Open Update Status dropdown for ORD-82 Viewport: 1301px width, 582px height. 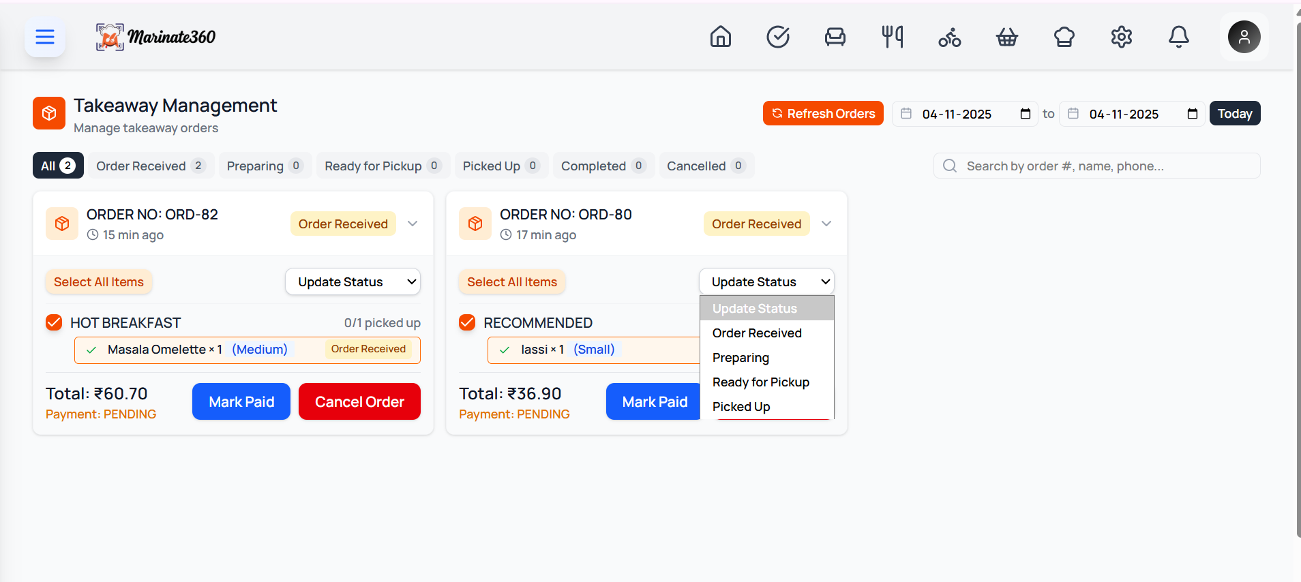(353, 282)
